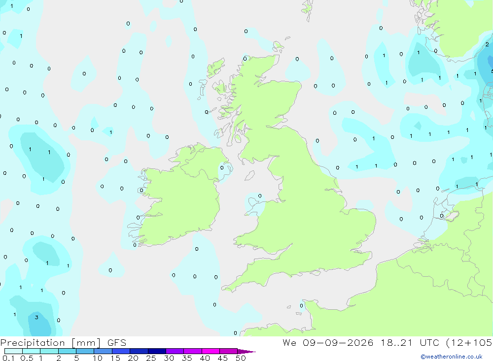
Task: Click the 15–20 mm legend color swatch
Action: click(x=121, y=351)
